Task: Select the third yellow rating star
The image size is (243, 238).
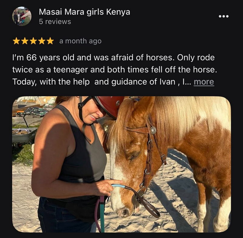Action: [33, 41]
